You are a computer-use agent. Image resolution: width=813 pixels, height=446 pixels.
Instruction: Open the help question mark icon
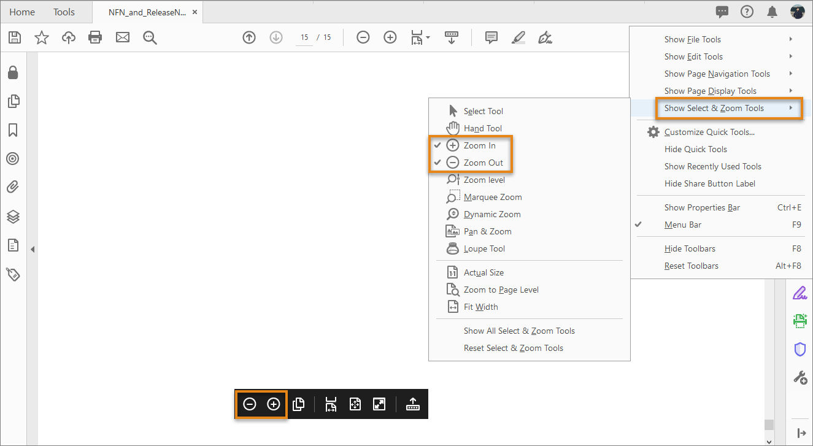point(747,12)
